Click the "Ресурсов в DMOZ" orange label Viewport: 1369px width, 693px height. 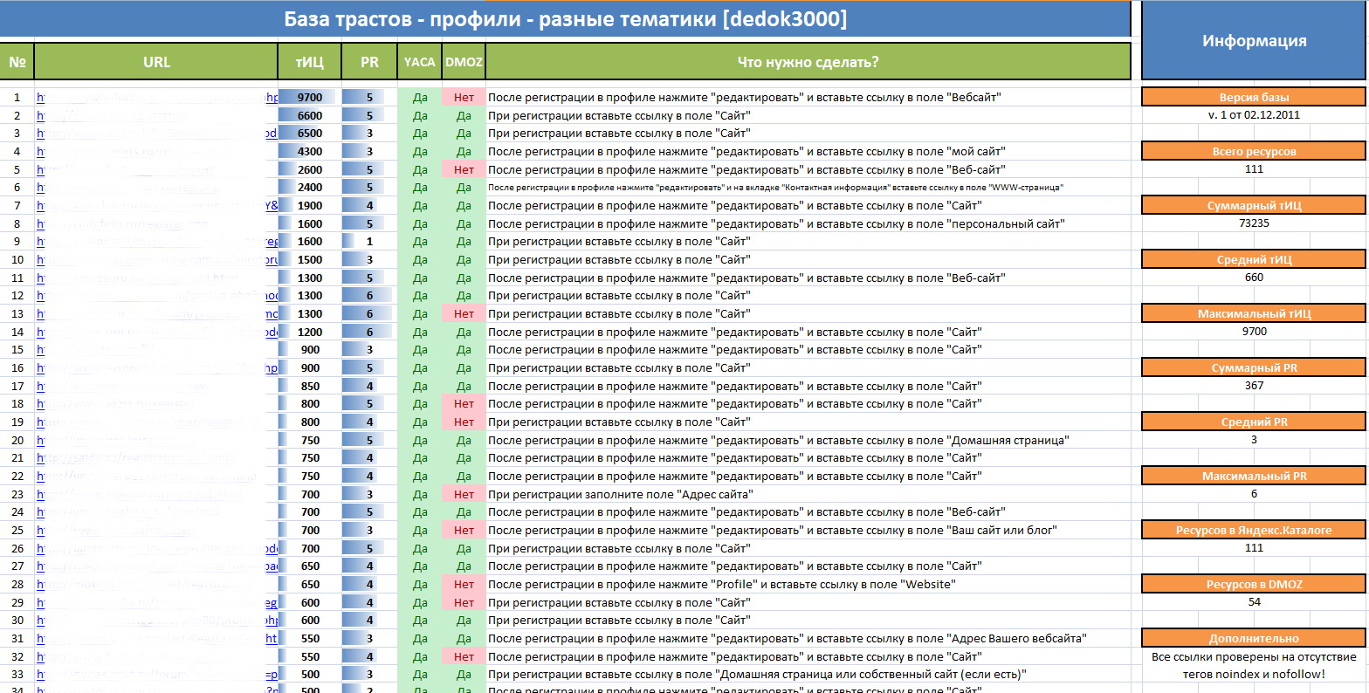click(x=1254, y=585)
